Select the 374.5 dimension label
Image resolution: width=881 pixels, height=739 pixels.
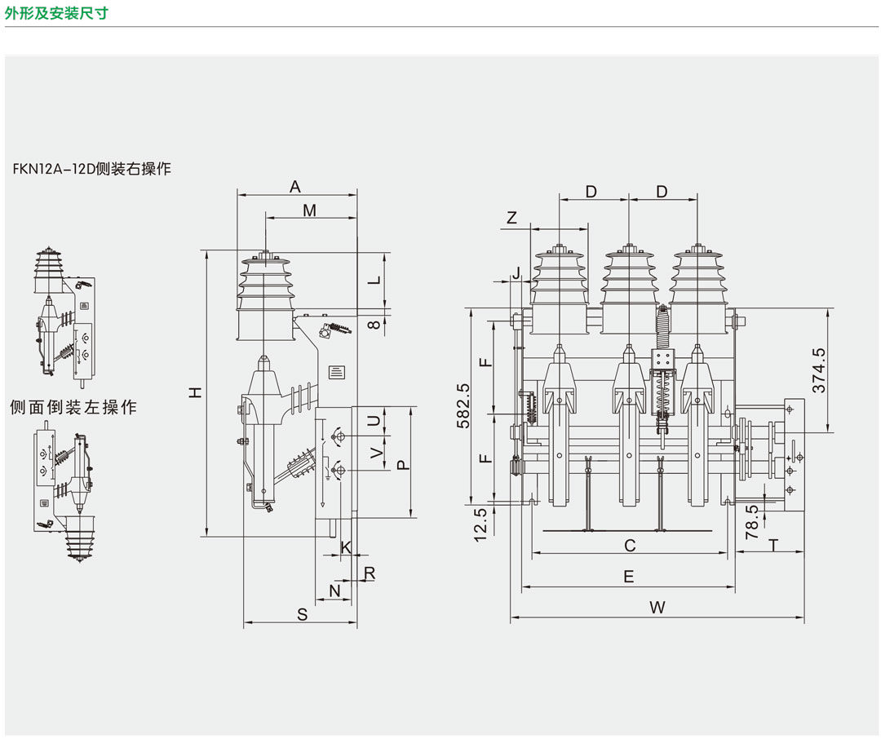coord(819,370)
